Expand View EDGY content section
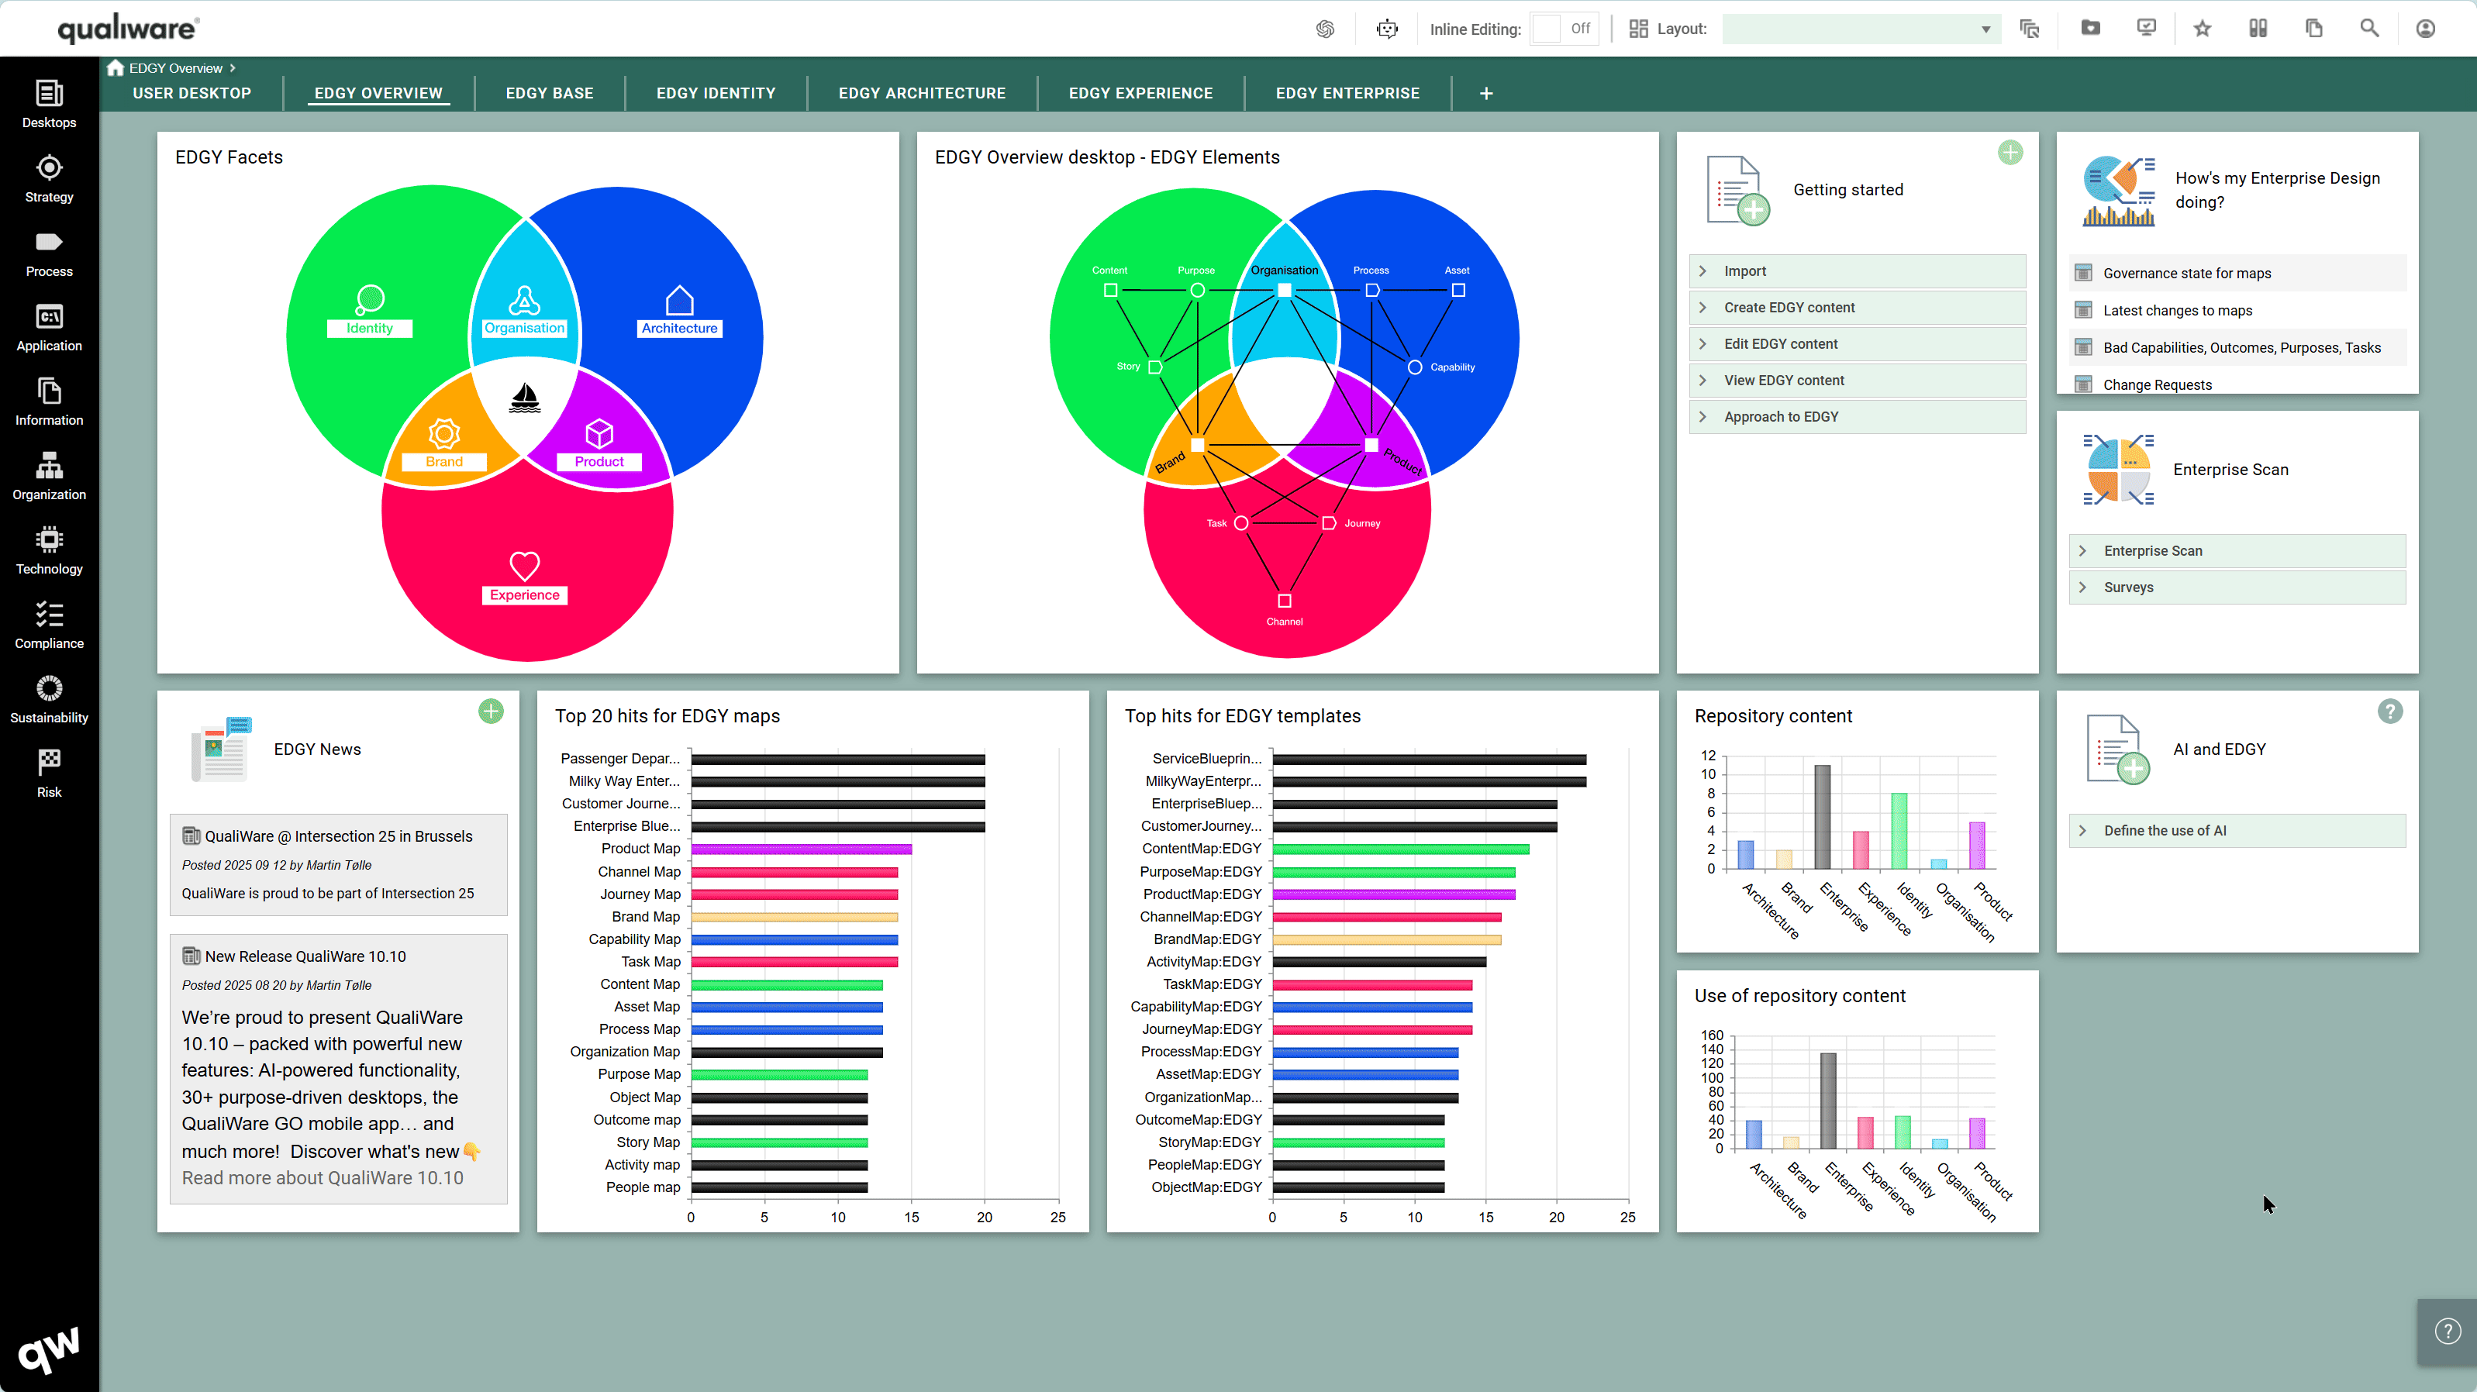Screen dimensions: 2477x1392 pyautogui.click(x=1857, y=380)
